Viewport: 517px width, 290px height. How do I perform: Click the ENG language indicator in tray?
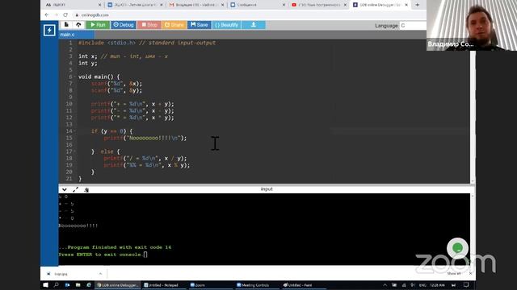coord(422,285)
